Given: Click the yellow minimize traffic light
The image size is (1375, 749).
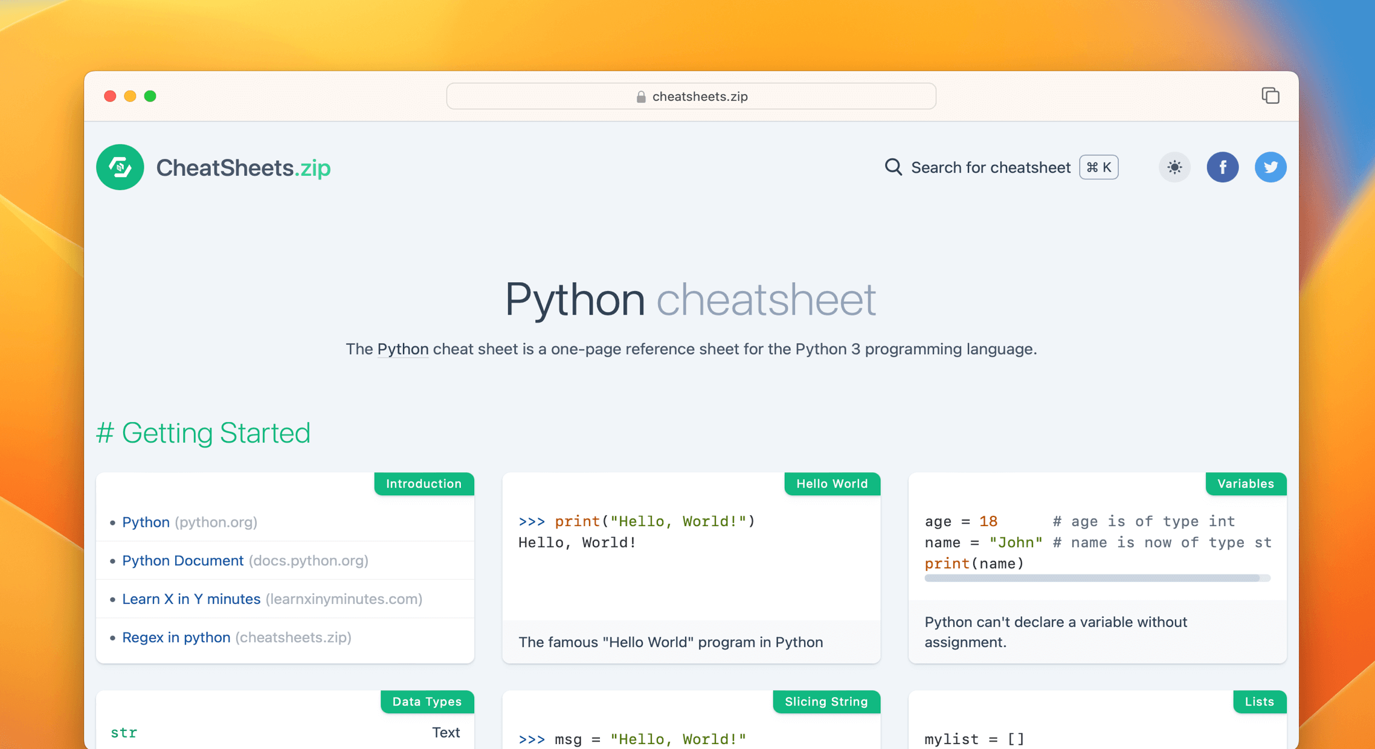Looking at the screenshot, I should (130, 96).
